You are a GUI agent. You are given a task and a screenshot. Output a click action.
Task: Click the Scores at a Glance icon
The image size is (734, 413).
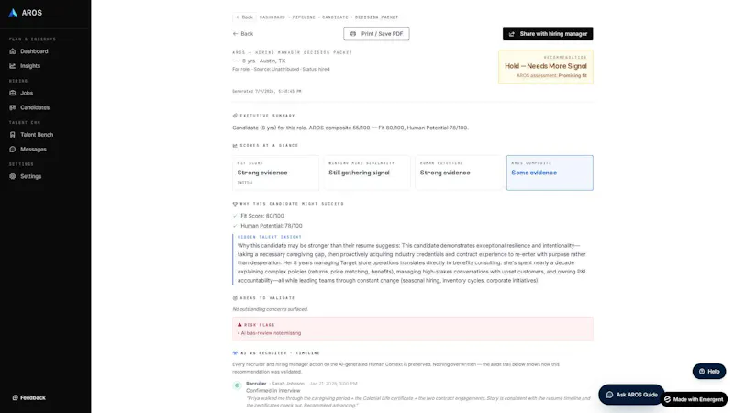(235, 146)
